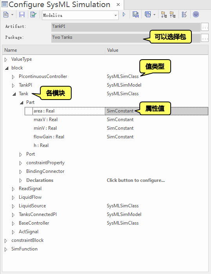The width and height of the screenshot is (211, 274).
Task: Click the Help question mark icon
Action: [x=196, y=15]
